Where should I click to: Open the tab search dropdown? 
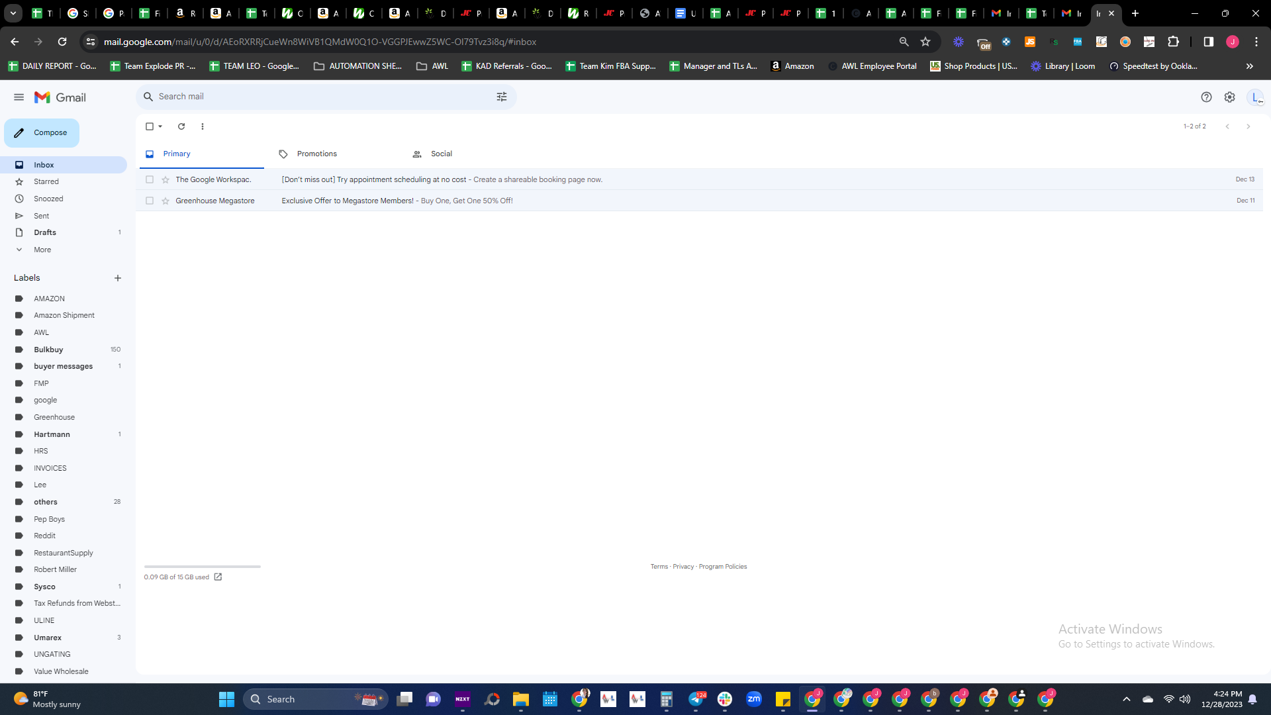click(x=13, y=13)
